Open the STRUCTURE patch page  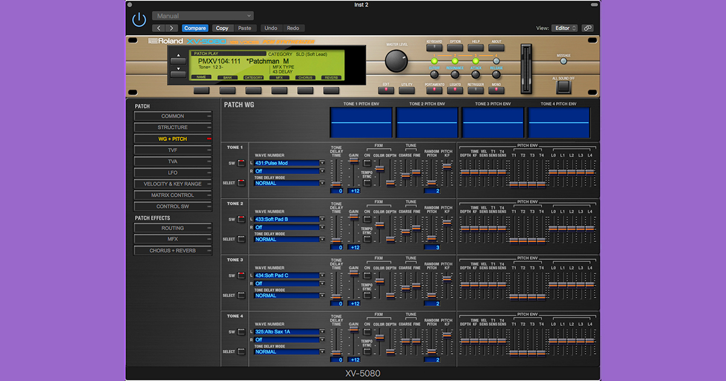pyautogui.click(x=173, y=128)
